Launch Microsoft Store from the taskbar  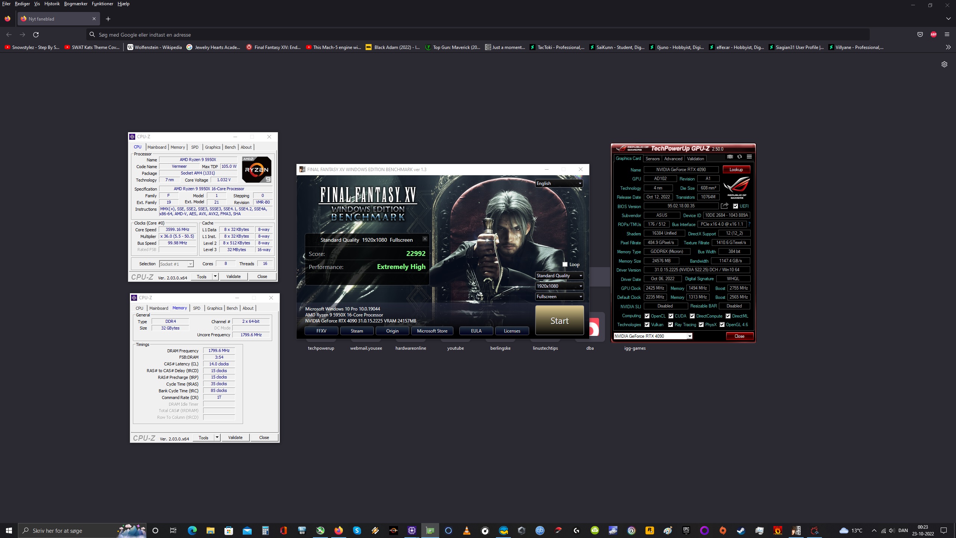(229, 531)
